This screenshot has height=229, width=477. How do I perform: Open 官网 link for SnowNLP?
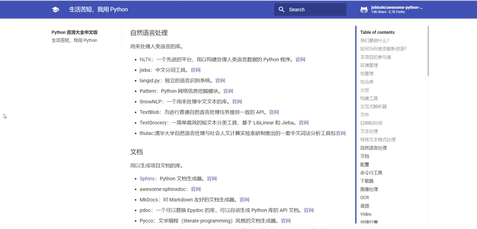click(x=237, y=102)
